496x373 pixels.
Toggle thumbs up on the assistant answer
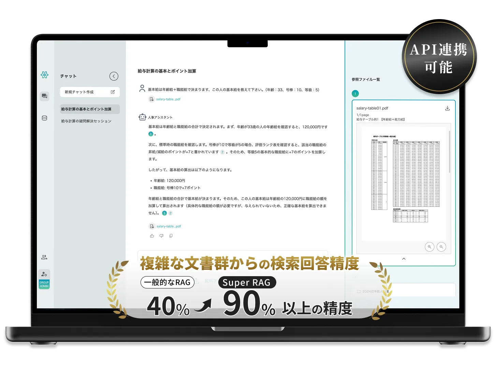[x=152, y=236]
